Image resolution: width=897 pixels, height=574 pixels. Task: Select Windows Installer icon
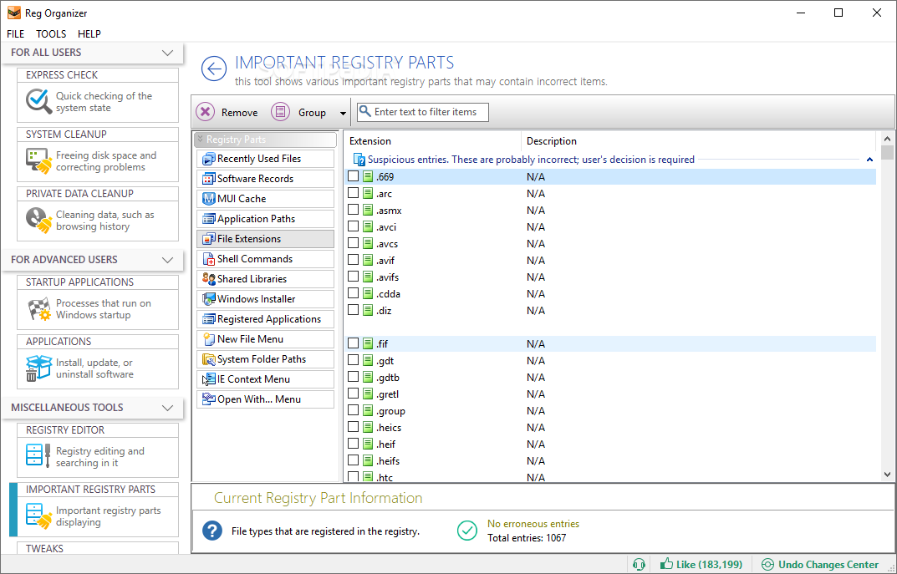(x=209, y=299)
